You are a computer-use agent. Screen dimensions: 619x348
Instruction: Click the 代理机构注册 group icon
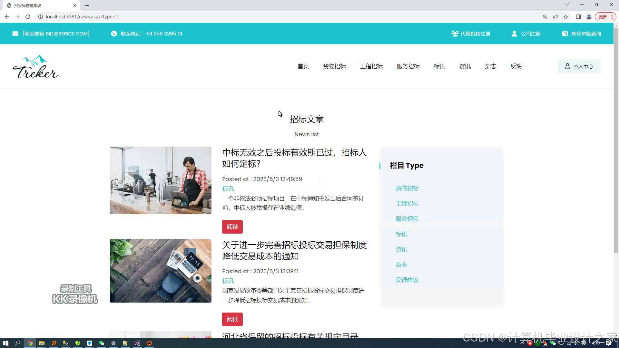click(455, 34)
